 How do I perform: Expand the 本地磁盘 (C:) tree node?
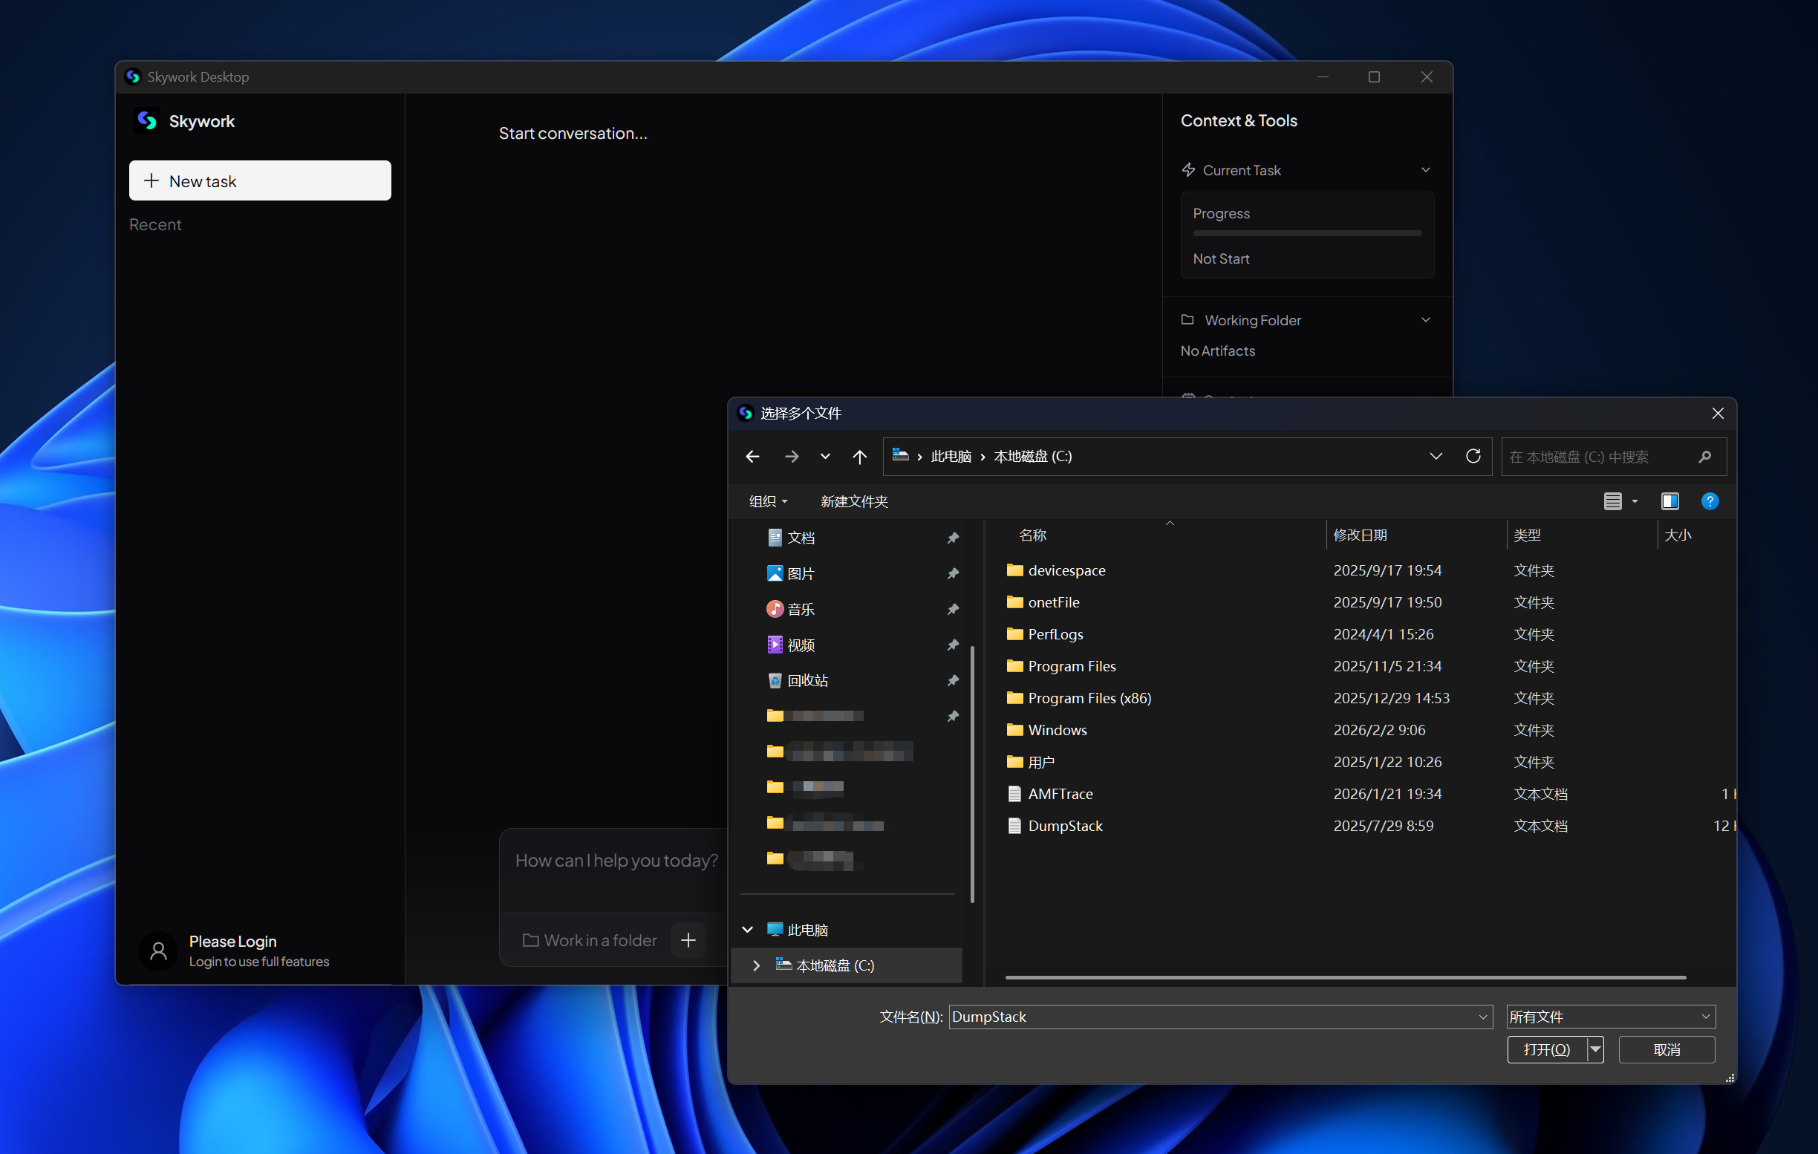756,965
